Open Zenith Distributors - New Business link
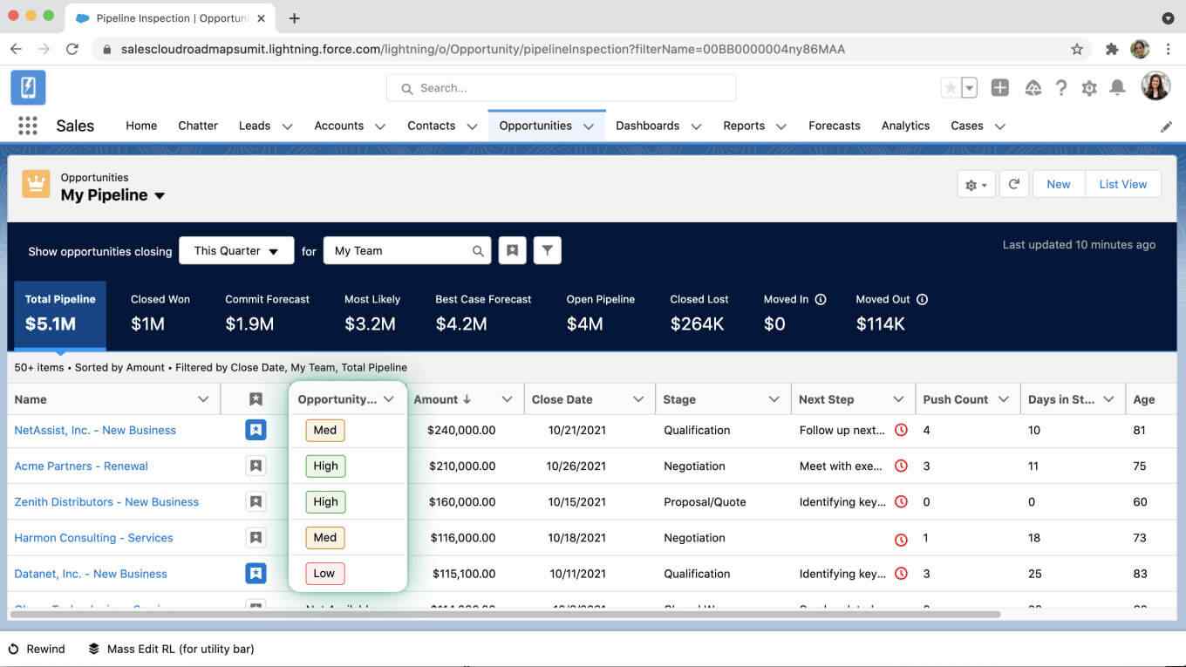The height and width of the screenshot is (667, 1186). click(x=106, y=501)
